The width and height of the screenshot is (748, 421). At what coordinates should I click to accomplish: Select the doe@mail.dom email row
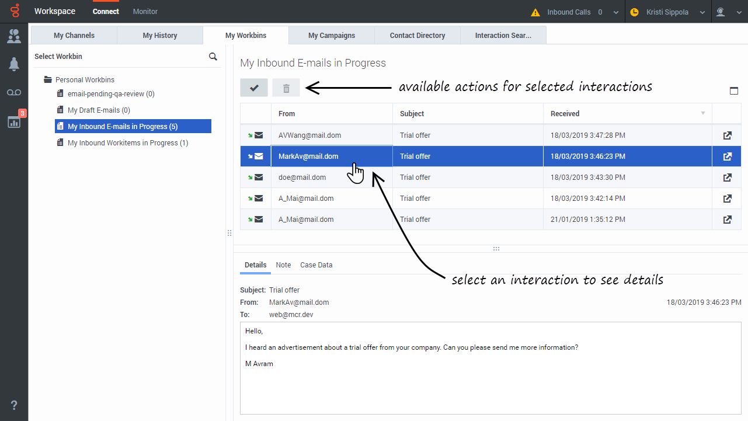[x=491, y=178]
